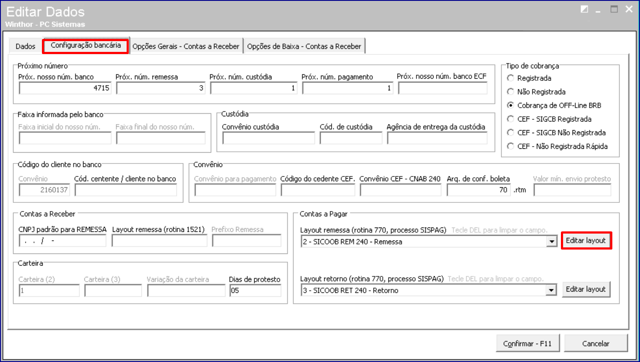Screen dimensions: 640x362
Task: Click the Próx. núm. custódia field
Action: click(254, 88)
